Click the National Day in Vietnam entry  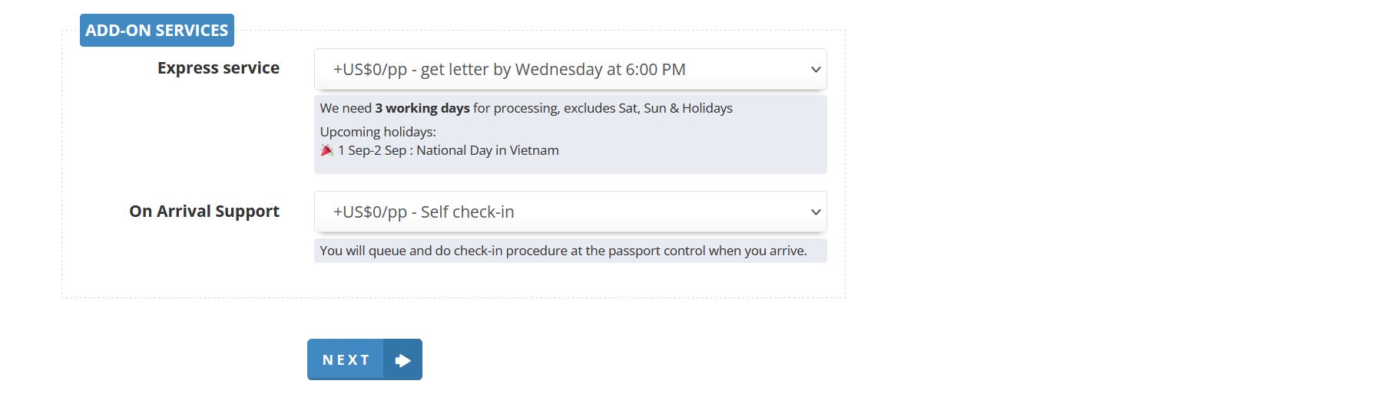(487, 150)
